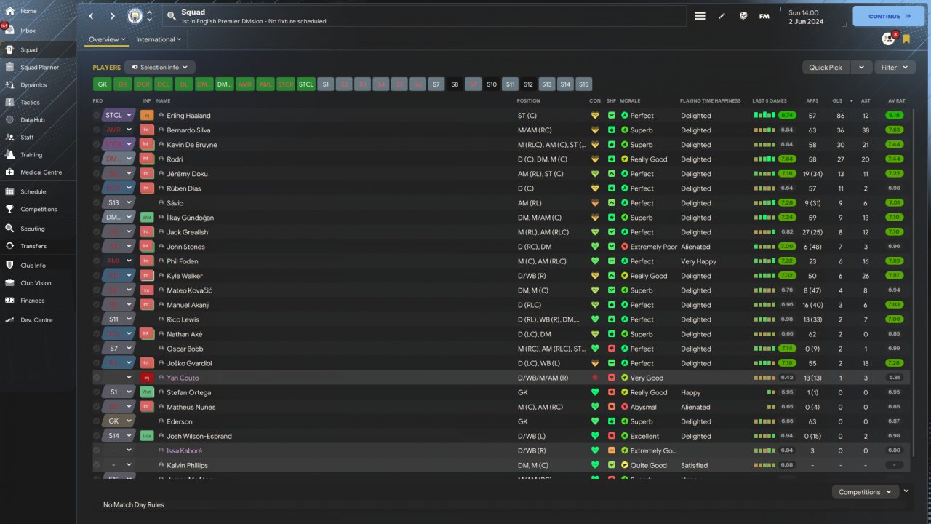Select the S15 substitute pill

(x=583, y=84)
